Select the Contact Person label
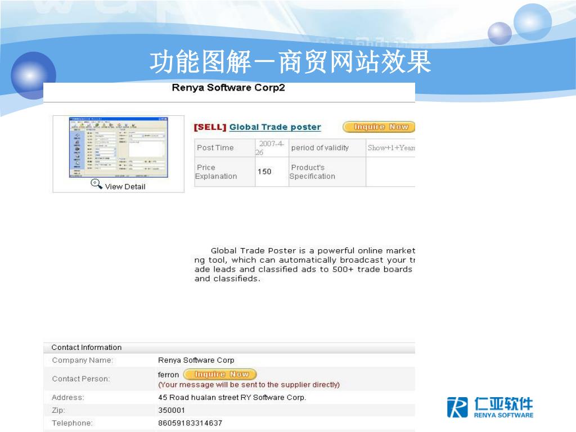The image size is (576, 432). (81, 379)
